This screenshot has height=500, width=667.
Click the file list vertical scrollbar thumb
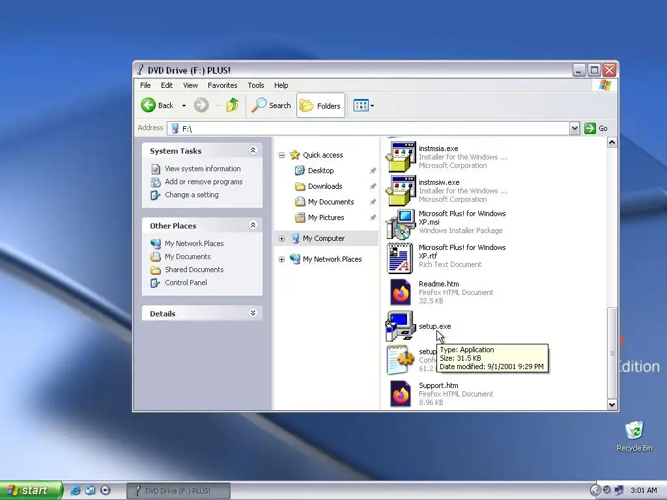[612, 353]
